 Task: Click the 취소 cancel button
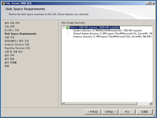127,112
